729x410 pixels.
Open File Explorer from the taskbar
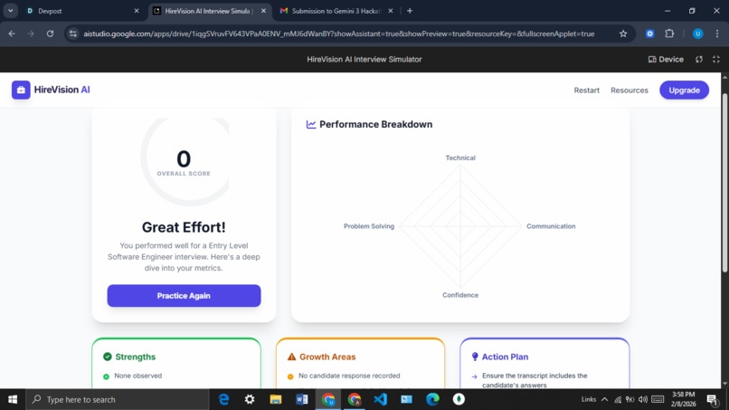coord(276,399)
